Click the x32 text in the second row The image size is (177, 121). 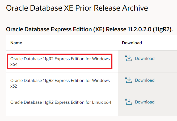point(14,86)
